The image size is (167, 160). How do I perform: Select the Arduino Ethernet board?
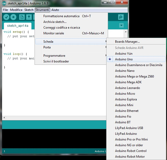coord(136,111)
